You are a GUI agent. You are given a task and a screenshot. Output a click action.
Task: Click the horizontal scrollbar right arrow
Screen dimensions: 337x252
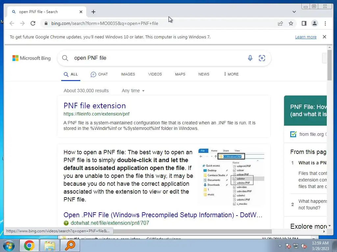tap(324, 231)
